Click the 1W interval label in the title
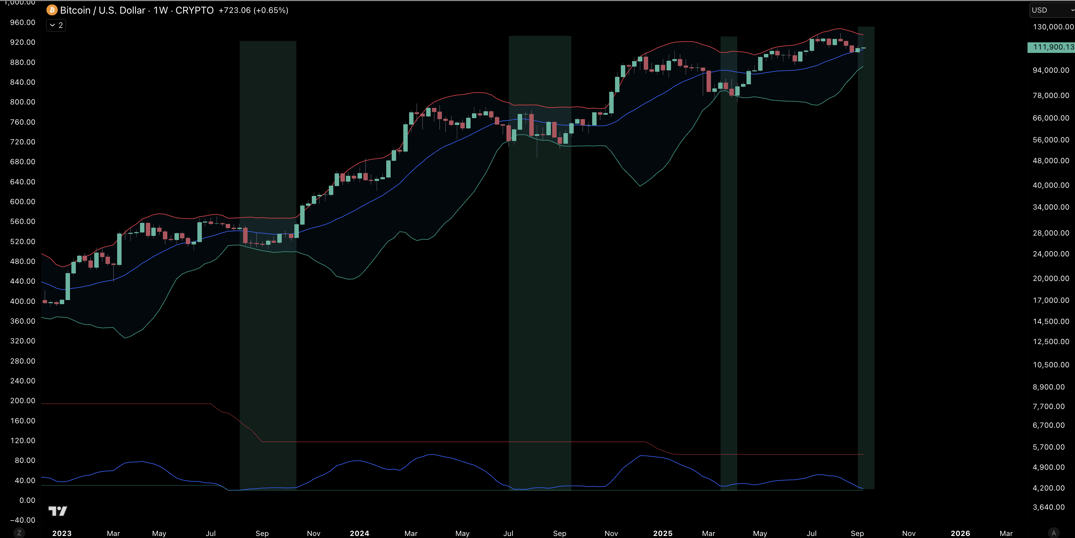 coord(160,10)
